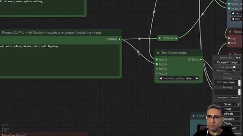The width and height of the screenshot is (243, 136).
Task: Collapse the Negative node via its title dot
Action: tap(230, 32)
